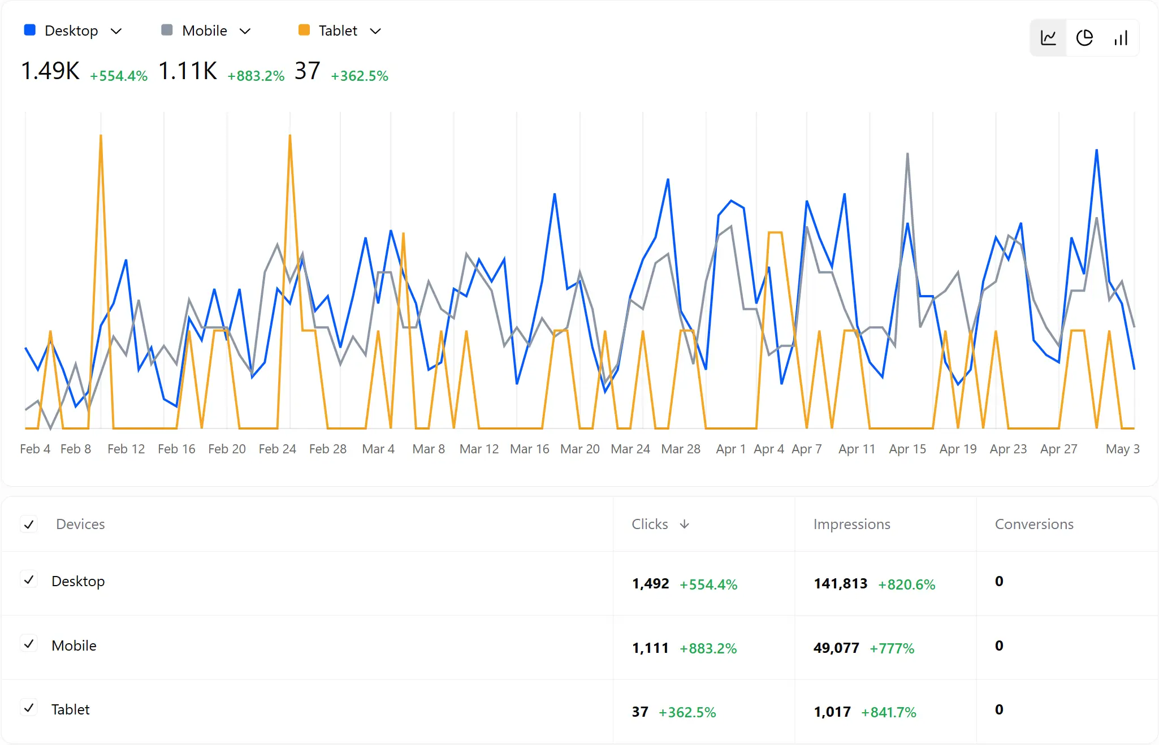Click the +883.2% change under legend
1159x745 pixels.
256,76
